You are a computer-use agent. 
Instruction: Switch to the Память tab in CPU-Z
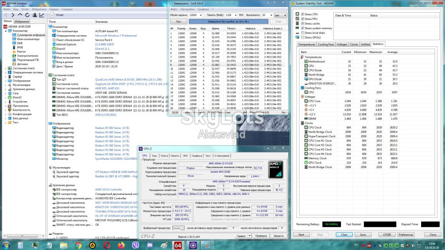(175, 156)
